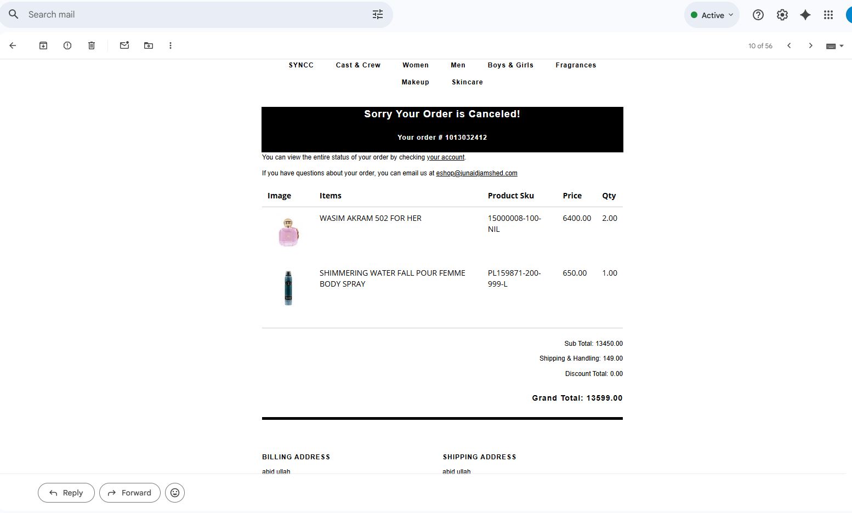Open the Google apps grid
The width and height of the screenshot is (852, 513).
click(828, 15)
